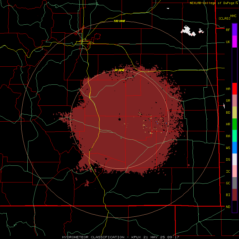Select the yellow BD legend swatch
The height and width of the screenshot is (239, 239).
click(x=234, y=113)
